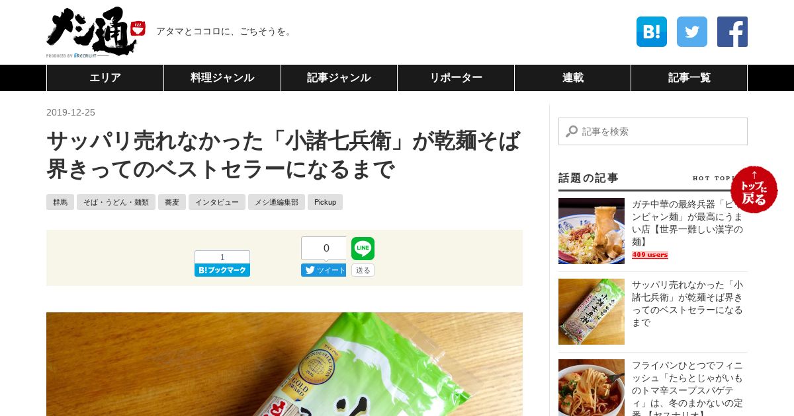Click the red トップに戻る round button
Viewport: 794px width, 416px height.
[754, 190]
